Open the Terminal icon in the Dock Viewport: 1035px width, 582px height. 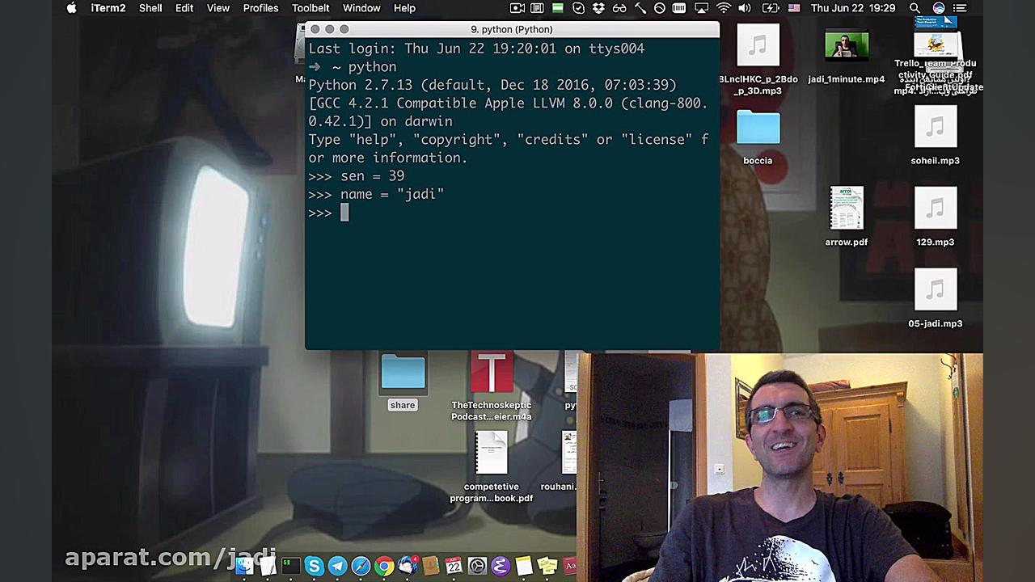pos(290,566)
